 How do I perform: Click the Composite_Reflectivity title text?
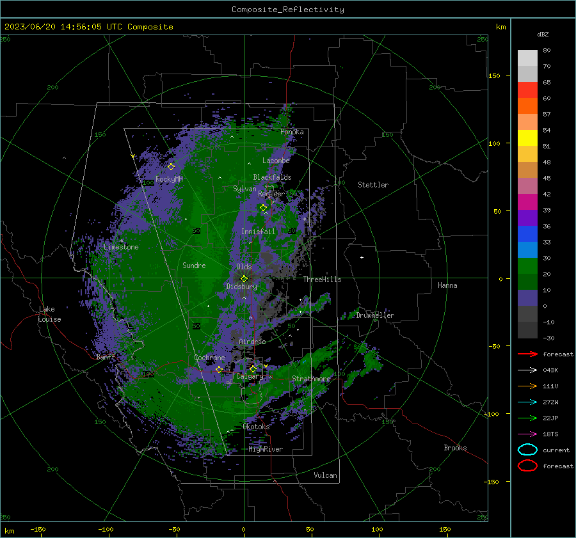point(288,10)
